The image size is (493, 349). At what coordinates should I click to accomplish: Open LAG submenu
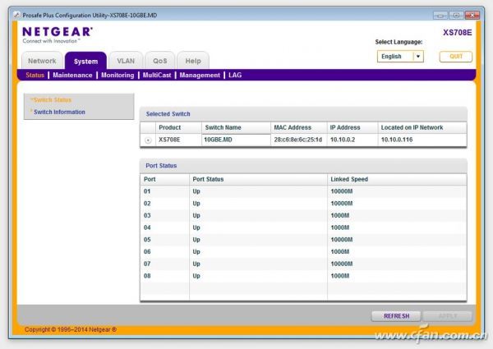pos(235,75)
